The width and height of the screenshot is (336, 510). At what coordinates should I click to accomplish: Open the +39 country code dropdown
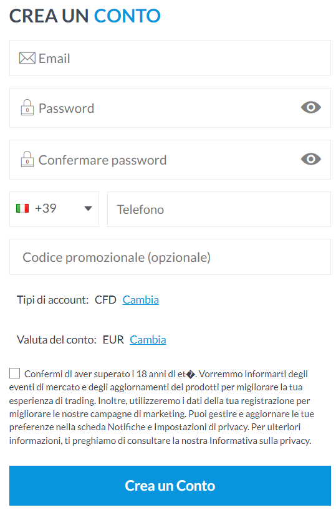coord(54,209)
